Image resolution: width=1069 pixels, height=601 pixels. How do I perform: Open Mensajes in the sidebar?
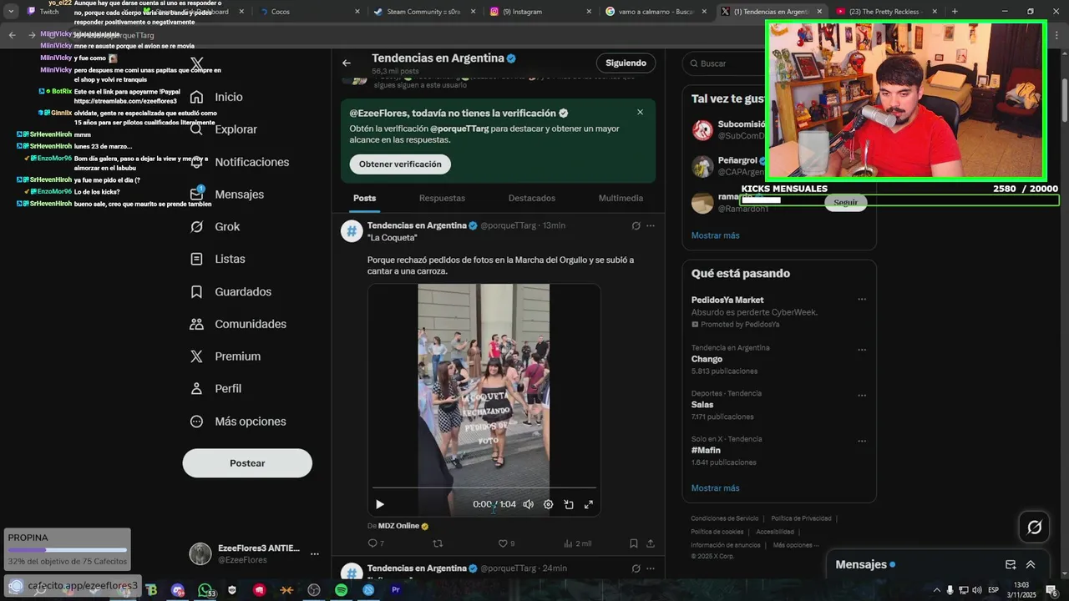tap(226, 194)
